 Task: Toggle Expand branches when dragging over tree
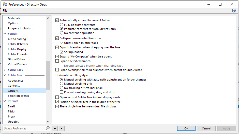[57, 47]
